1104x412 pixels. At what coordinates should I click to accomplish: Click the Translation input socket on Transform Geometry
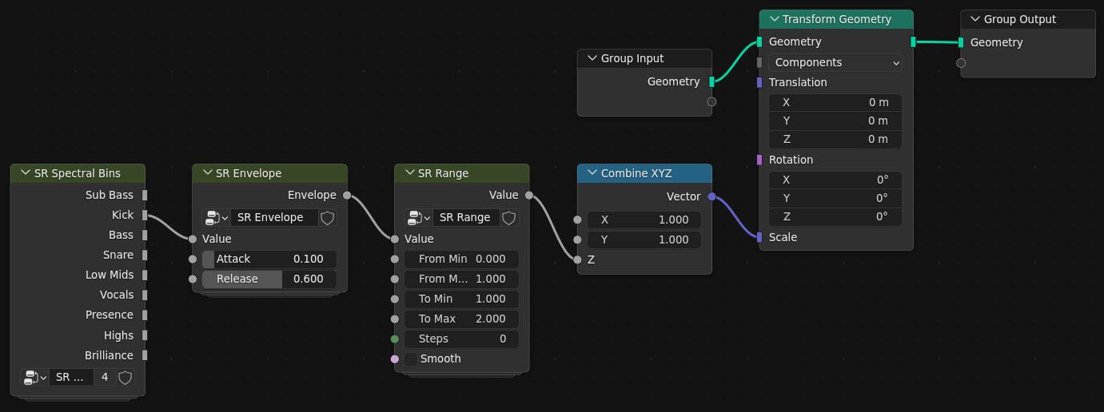(759, 82)
